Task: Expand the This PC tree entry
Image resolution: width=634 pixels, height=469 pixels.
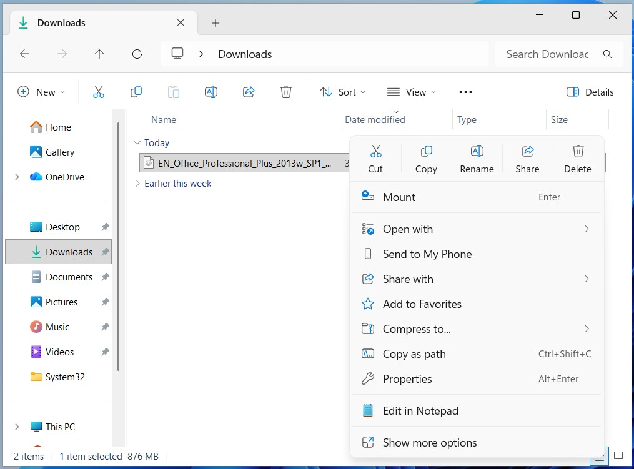Action: [x=17, y=427]
